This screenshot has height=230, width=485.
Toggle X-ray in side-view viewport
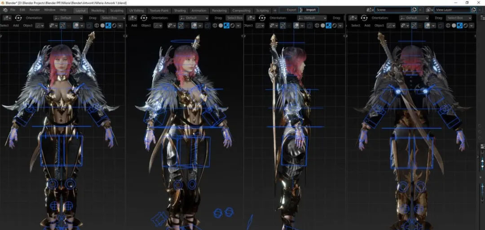click(x=309, y=25)
